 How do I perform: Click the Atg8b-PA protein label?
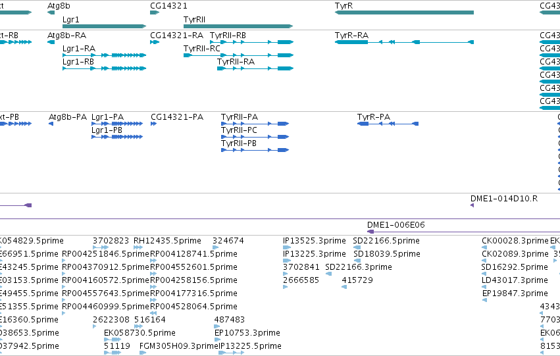68,117
